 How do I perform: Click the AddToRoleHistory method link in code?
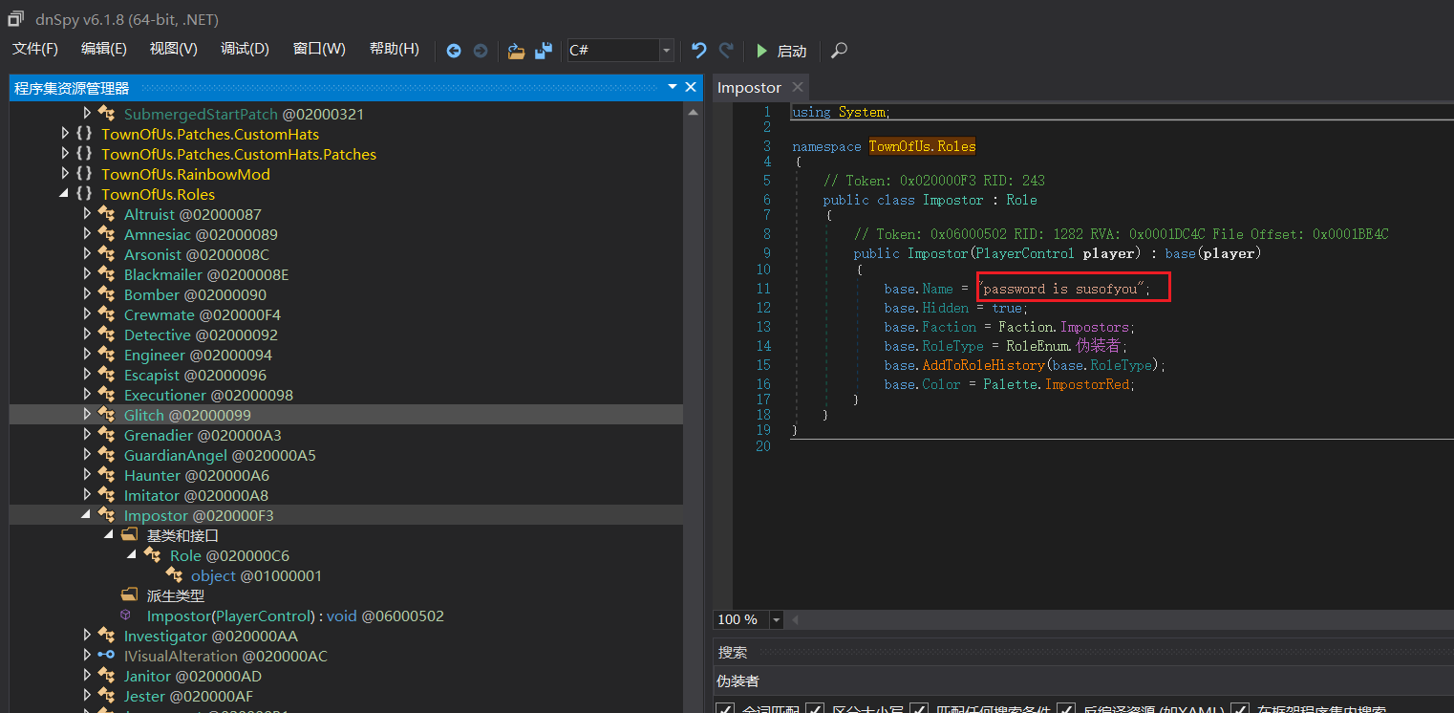(x=983, y=365)
